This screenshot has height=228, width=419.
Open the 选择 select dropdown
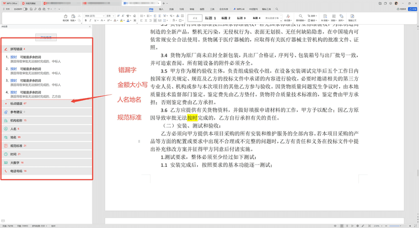pyautogui.click(x=312, y=16)
